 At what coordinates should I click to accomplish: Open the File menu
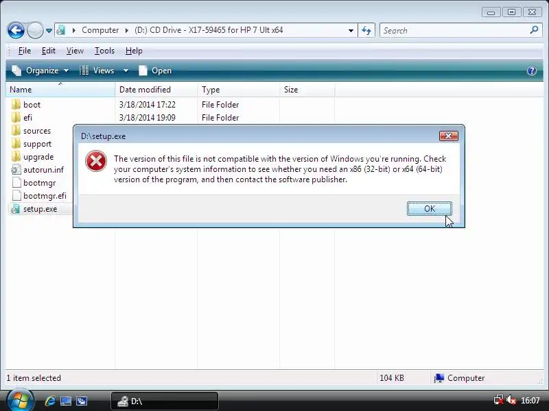coord(25,51)
